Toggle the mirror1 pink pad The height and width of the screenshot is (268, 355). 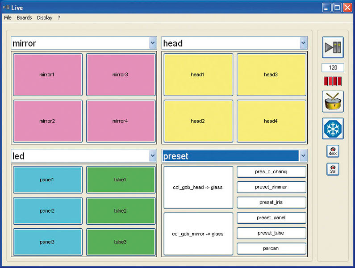[x=48, y=75]
